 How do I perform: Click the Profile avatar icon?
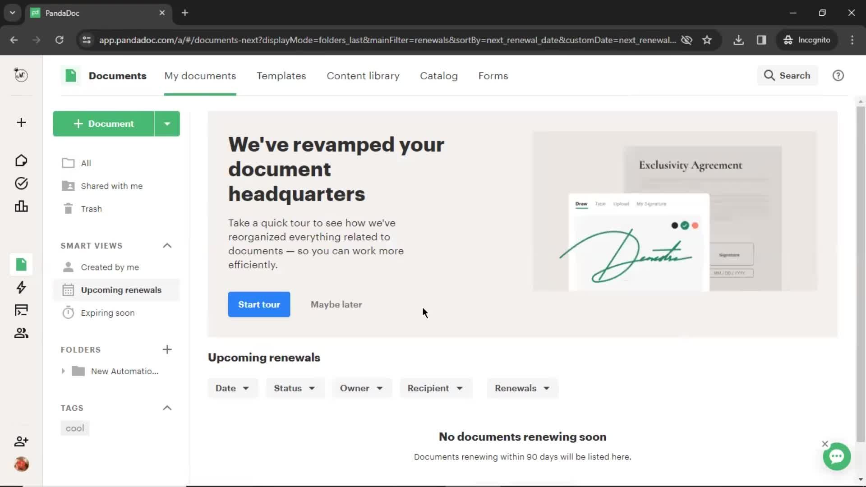[x=21, y=464]
